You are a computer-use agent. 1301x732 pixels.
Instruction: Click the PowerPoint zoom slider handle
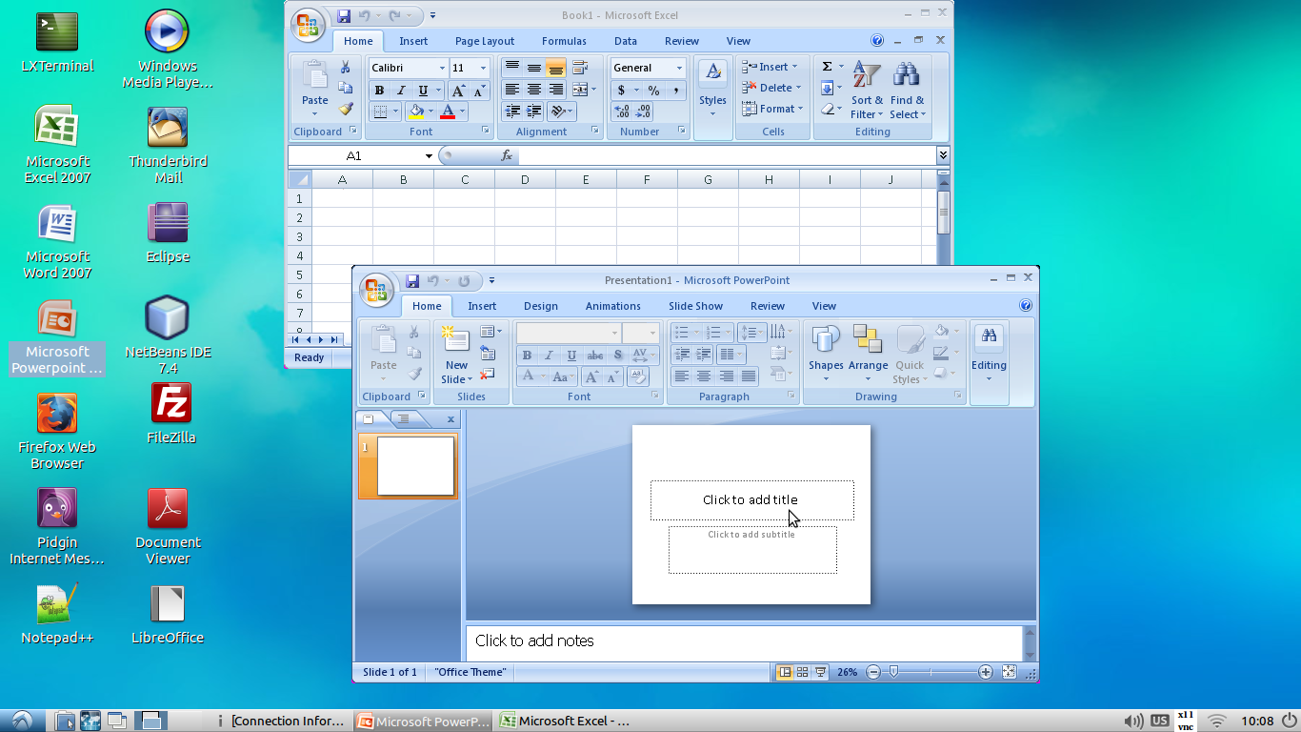pyautogui.click(x=893, y=672)
